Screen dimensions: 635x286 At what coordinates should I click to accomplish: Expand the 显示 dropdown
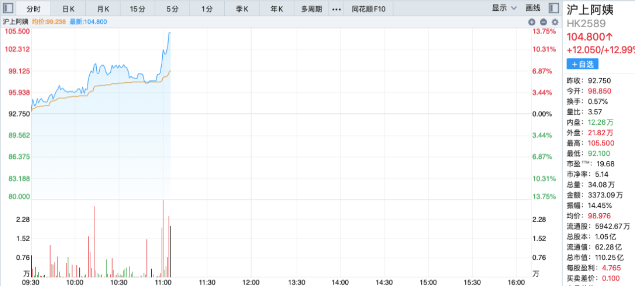[x=504, y=8]
